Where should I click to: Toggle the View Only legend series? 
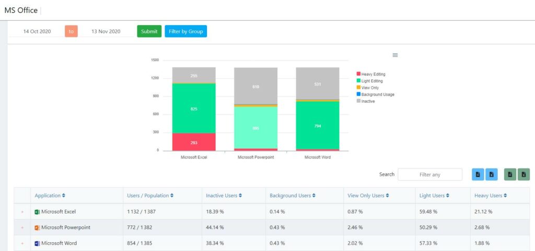(x=367, y=88)
